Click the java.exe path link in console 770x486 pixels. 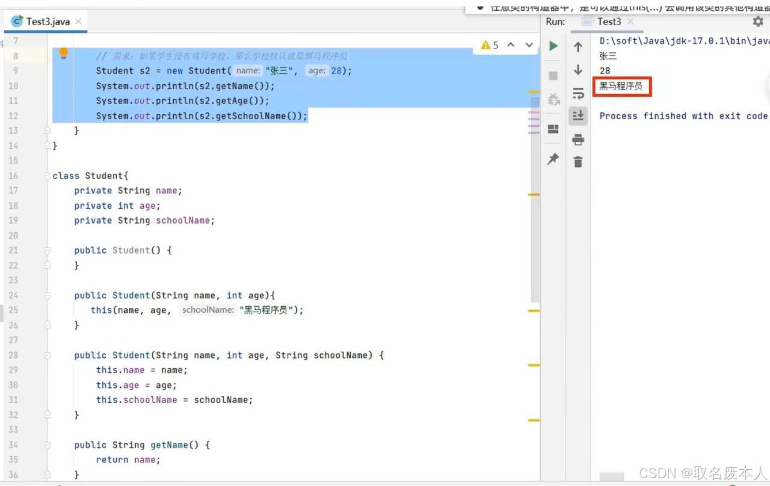pyautogui.click(x=685, y=41)
